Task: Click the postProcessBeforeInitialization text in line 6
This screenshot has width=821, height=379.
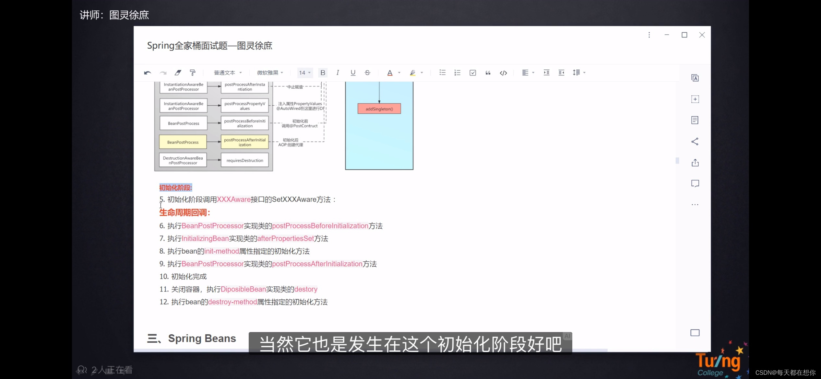Action: [x=320, y=226]
